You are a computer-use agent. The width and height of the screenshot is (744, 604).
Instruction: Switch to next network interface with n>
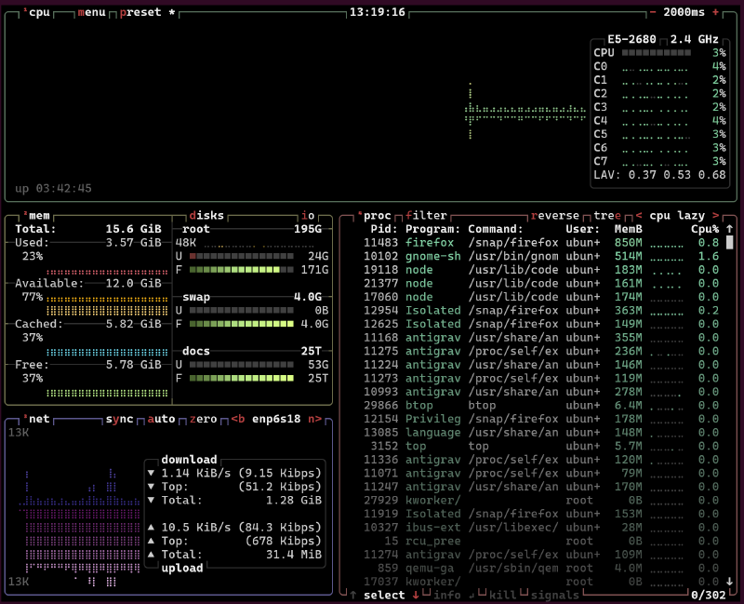tap(315, 419)
